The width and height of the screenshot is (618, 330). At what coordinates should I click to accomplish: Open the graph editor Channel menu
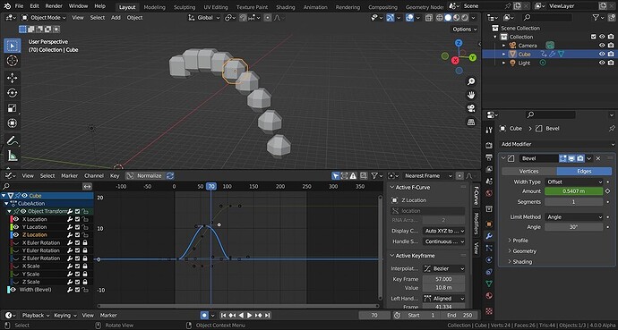tap(94, 176)
